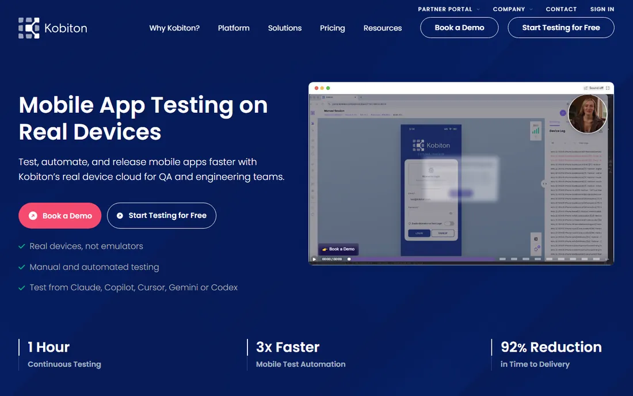Expand the Partner Portal dropdown arrow

tap(478, 9)
